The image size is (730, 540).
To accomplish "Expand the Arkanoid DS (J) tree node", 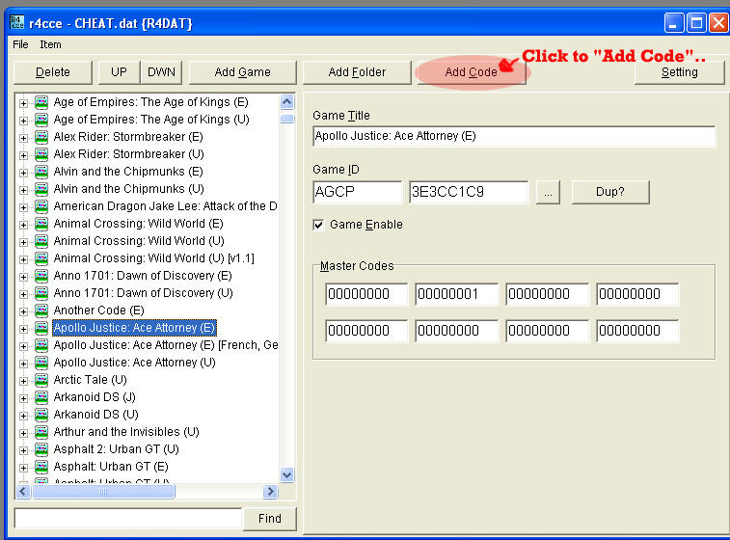I will tap(23, 398).
